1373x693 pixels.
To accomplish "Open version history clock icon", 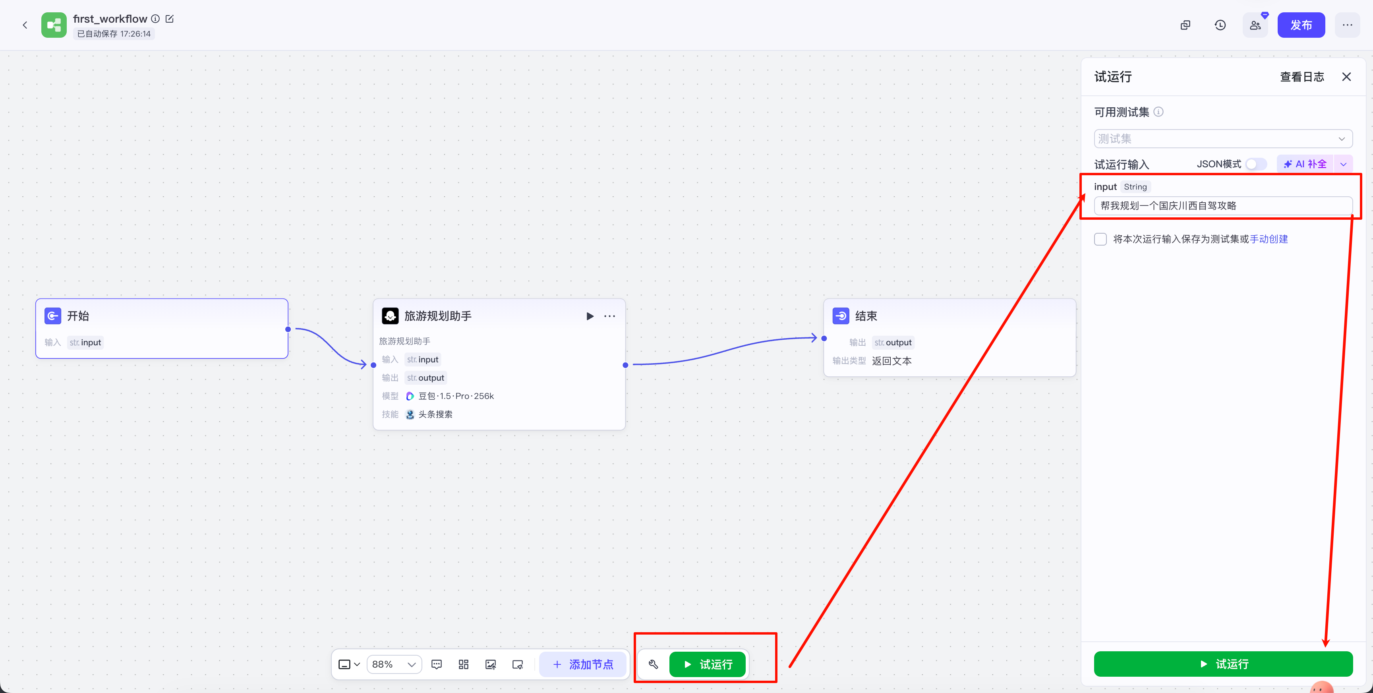I will pos(1220,25).
